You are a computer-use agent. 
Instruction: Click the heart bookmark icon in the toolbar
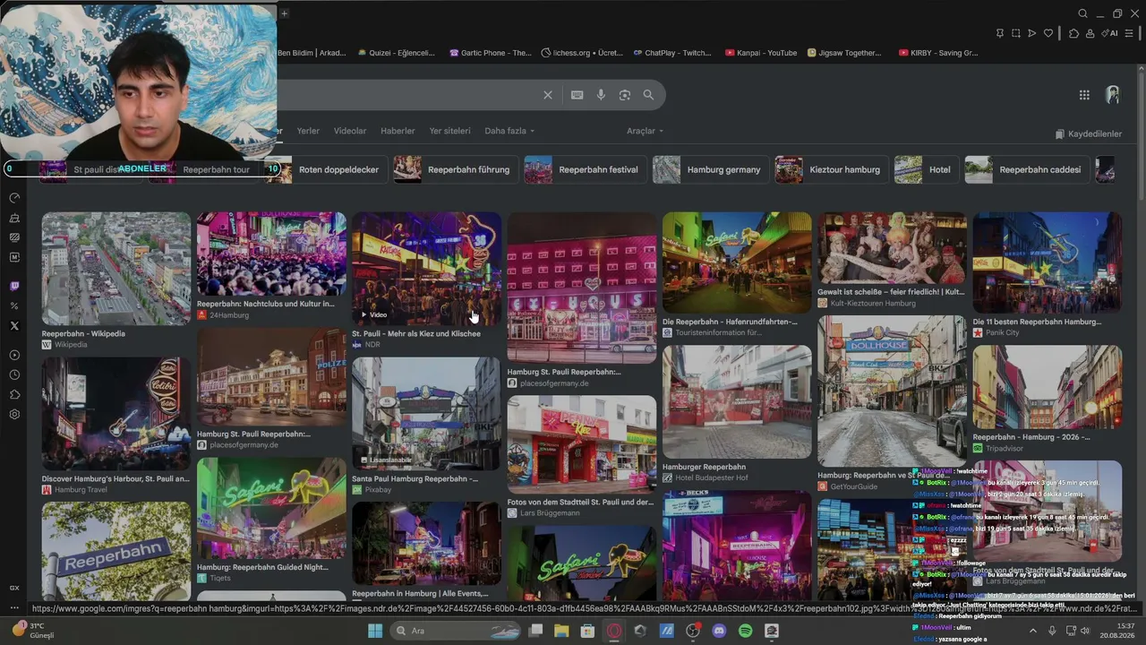pyautogui.click(x=1048, y=33)
